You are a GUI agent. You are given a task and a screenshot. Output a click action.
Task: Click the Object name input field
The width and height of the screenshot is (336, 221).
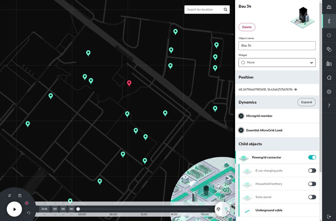tap(277, 45)
